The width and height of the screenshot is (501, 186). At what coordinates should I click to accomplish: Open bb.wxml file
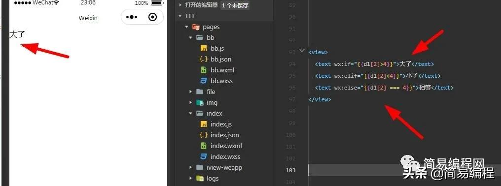tap(222, 70)
